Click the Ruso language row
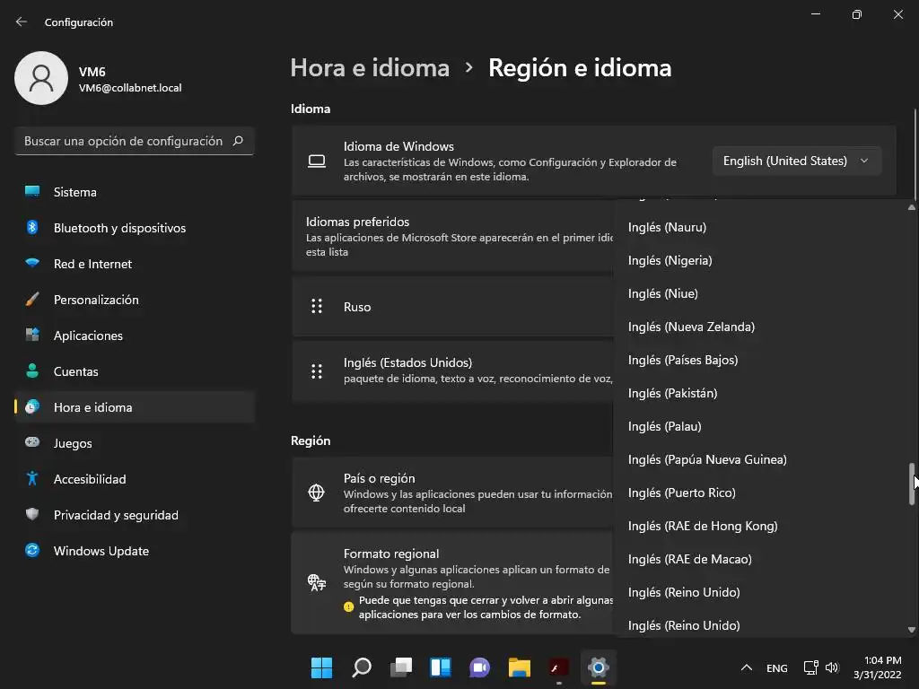The image size is (919, 689). coord(452,307)
